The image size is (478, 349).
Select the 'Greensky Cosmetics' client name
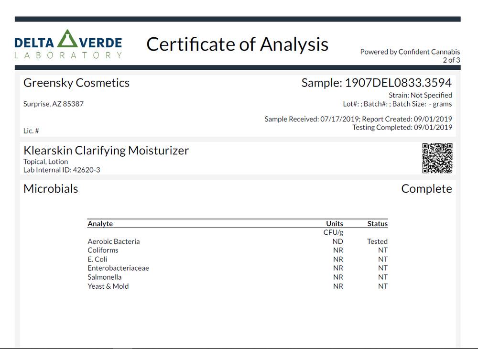(x=76, y=83)
